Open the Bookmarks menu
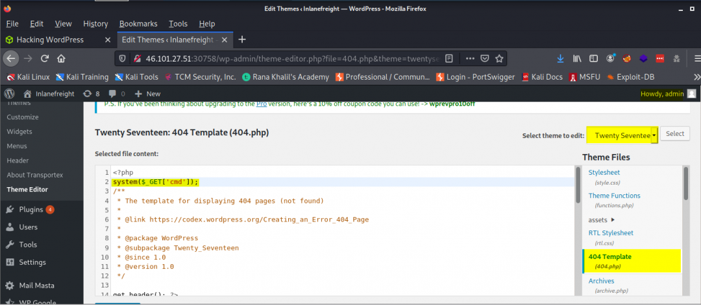The width and height of the screenshot is (701, 305). [138, 23]
